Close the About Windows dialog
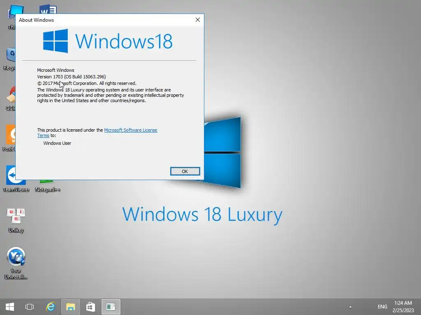The height and width of the screenshot is (315, 421). point(198,20)
